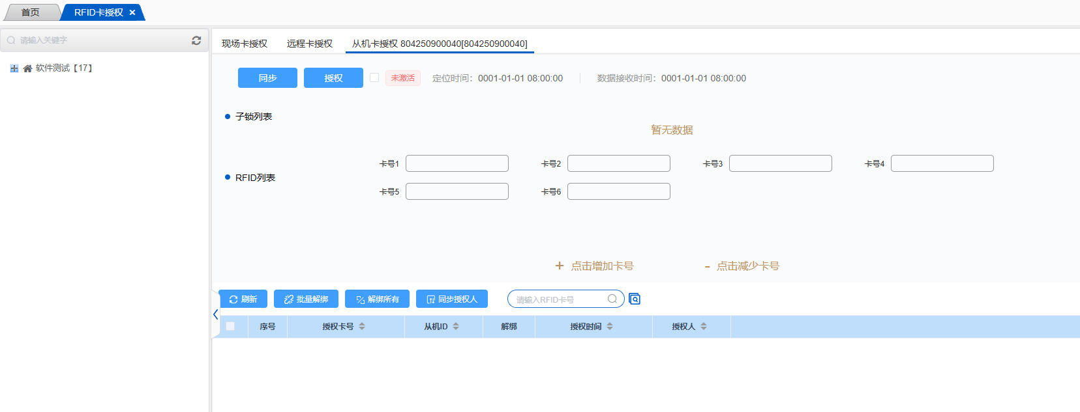Sort by 从机ID column arrows
Image resolution: width=1080 pixels, height=412 pixels.
pyautogui.click(x=456, y=326)
